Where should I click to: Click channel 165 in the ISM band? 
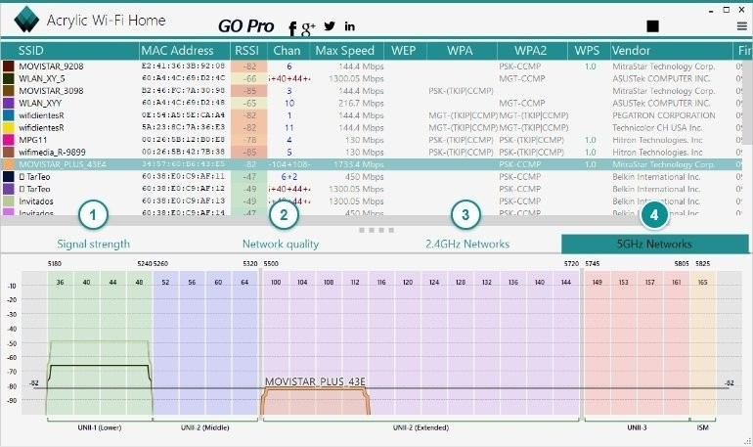click(x=702, y=283)
